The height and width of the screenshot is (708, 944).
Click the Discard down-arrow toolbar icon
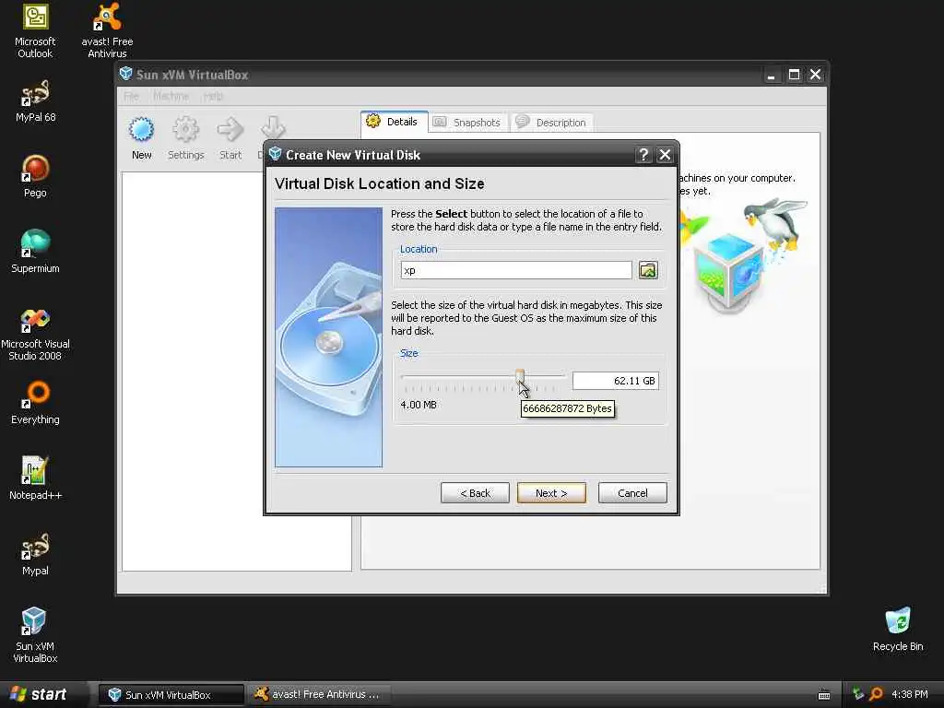tap(272, 127)
